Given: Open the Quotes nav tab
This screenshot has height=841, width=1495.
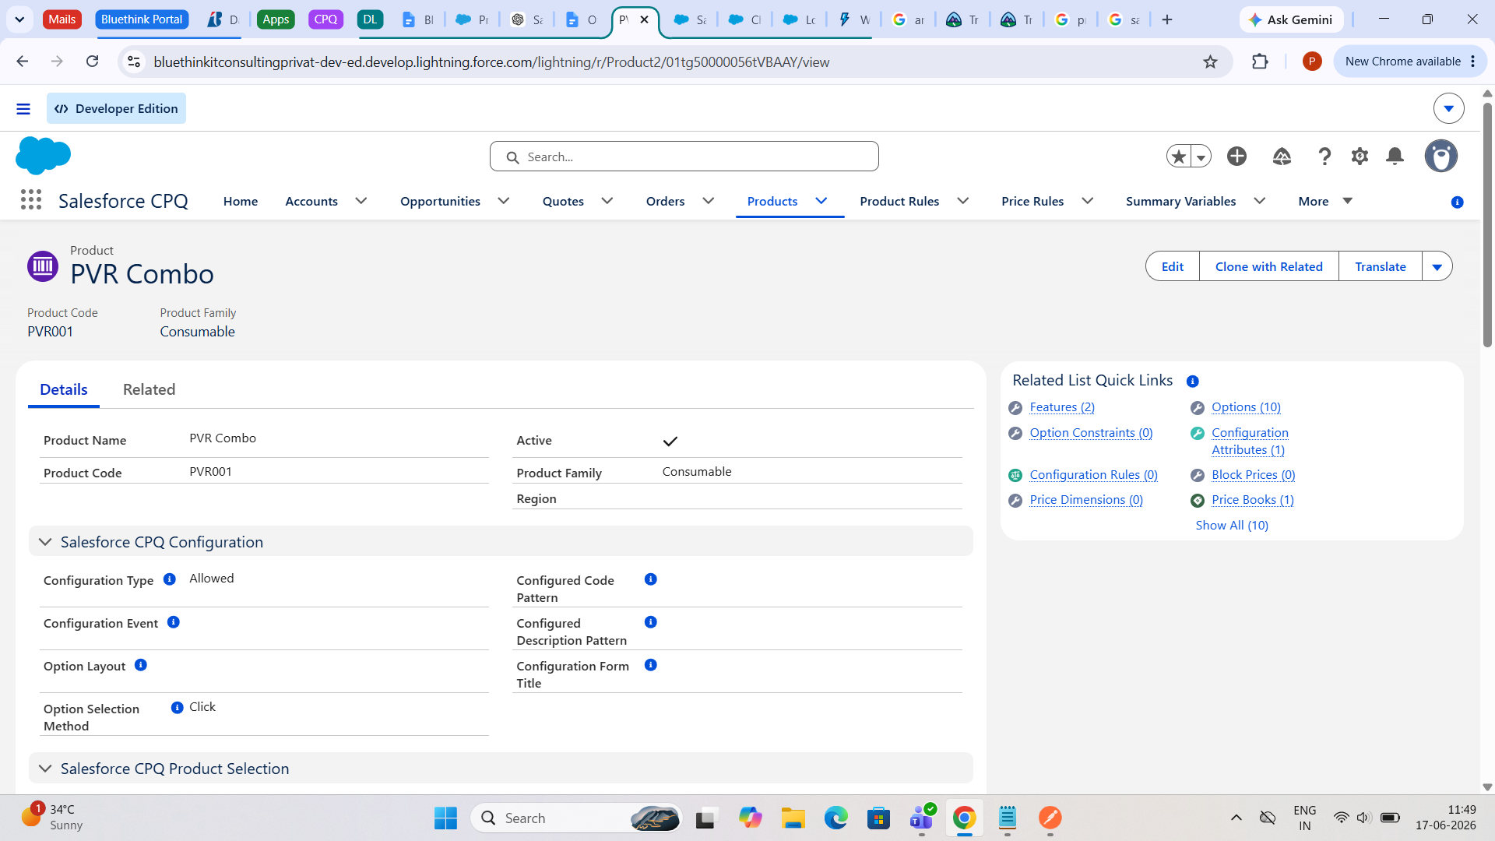Looking at the screenshot, I should point(563,201).
